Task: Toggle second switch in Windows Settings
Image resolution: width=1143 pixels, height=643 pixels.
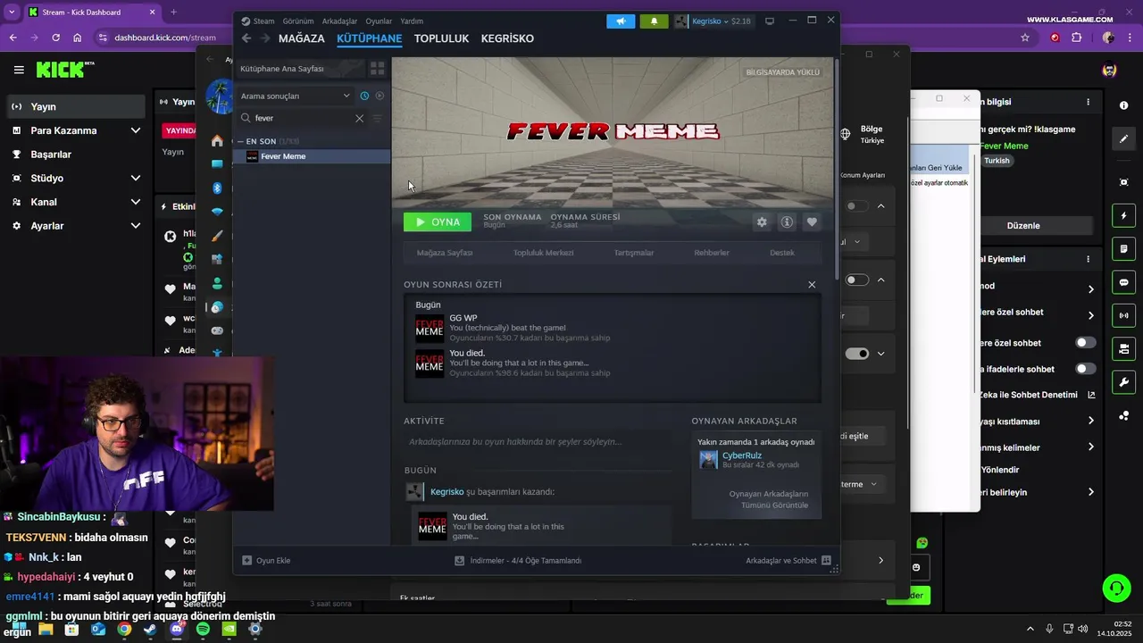Action: [857, 280]
